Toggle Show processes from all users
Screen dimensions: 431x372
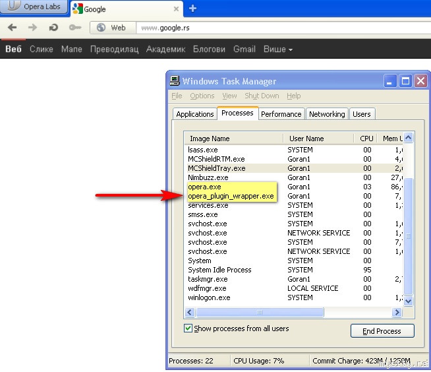click(188, 328)
